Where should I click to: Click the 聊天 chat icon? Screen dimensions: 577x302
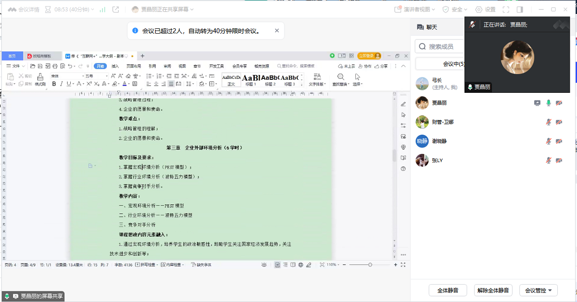(x=420, y=27)
